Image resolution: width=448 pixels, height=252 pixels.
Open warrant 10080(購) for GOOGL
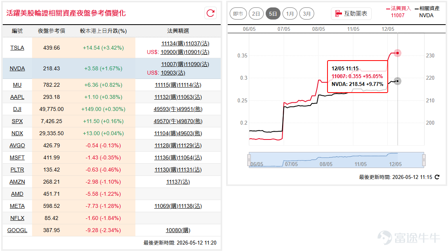pos(178,230)
